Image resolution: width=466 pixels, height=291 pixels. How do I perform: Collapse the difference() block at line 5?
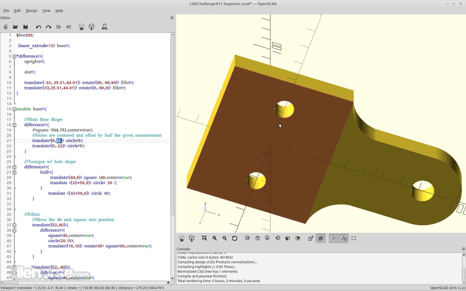click(14, 56)
